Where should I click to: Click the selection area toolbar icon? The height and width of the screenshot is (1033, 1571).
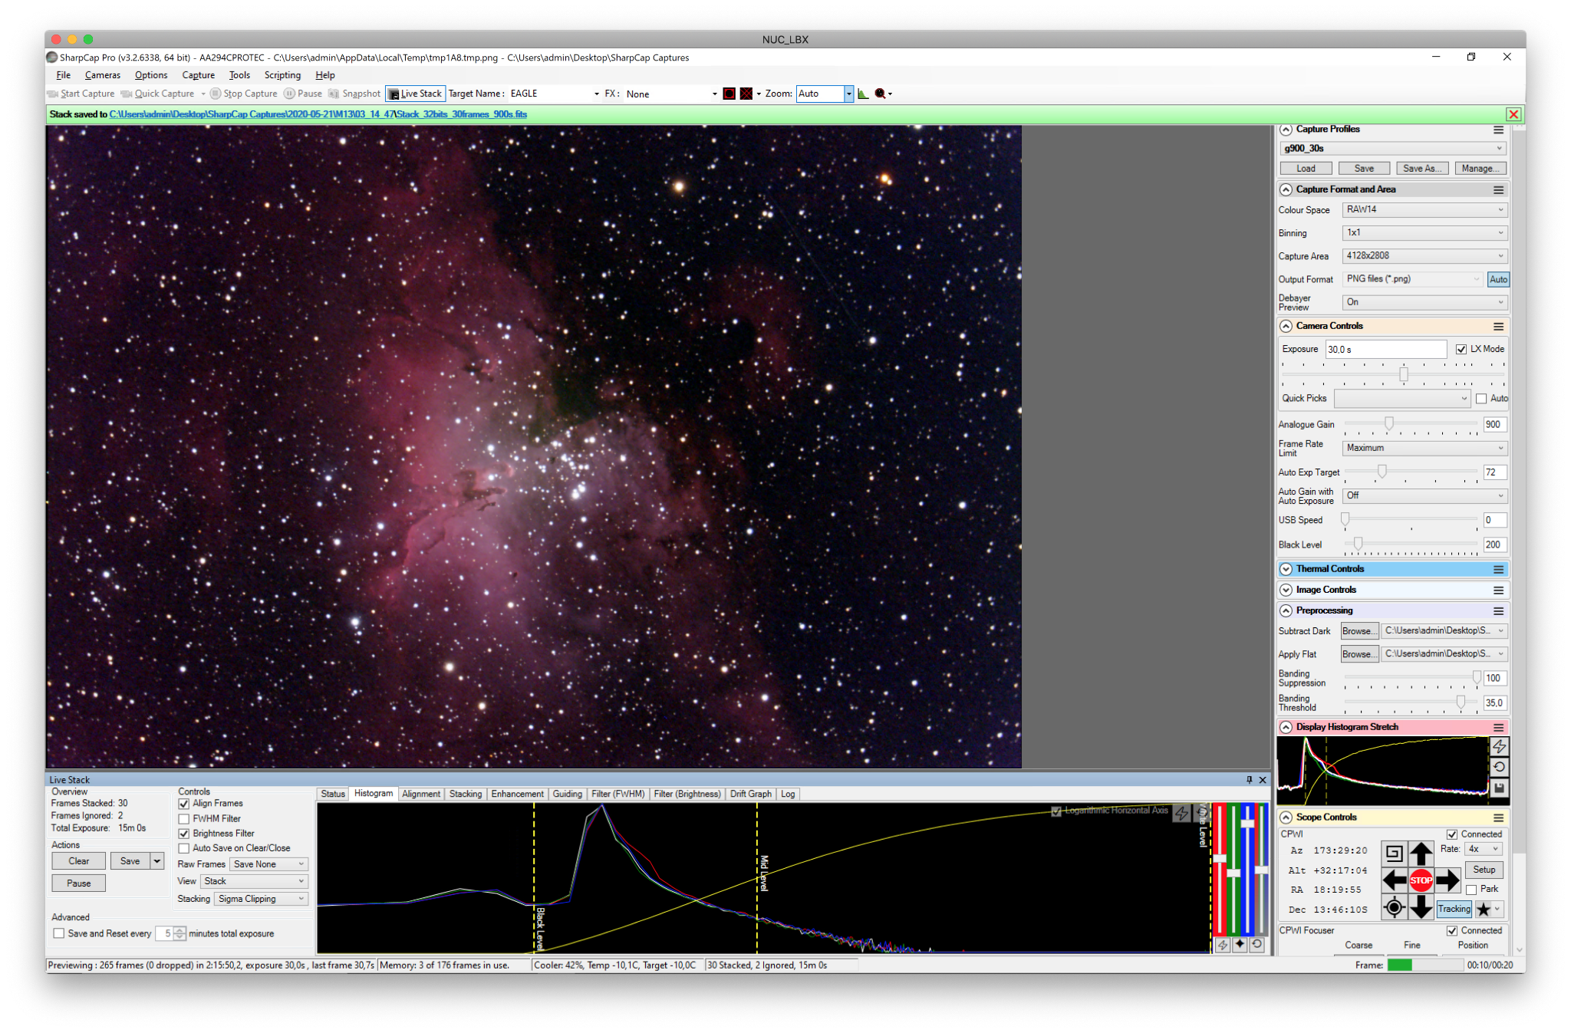[x=729, y=94]
